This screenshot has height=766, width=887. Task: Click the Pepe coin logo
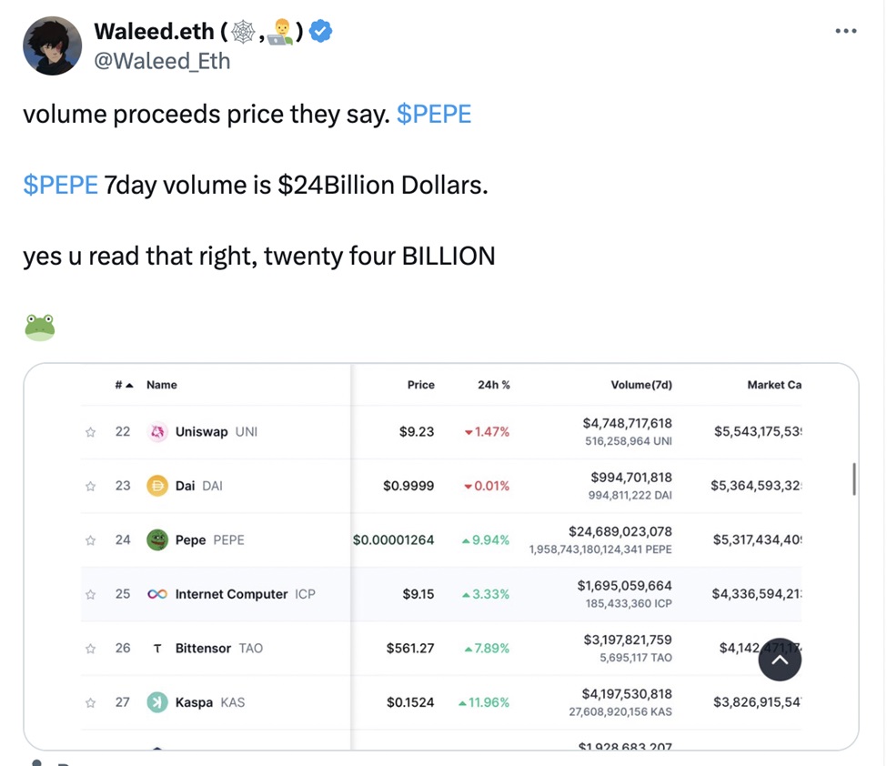(157, 539)
